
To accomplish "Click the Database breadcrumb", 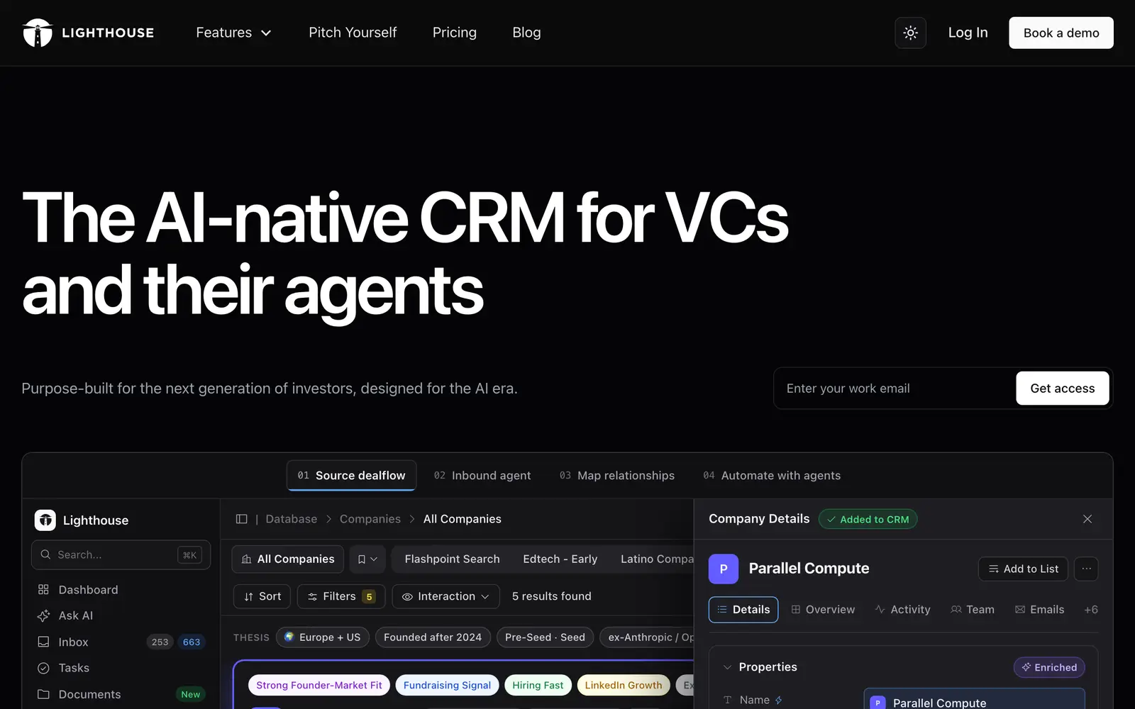I will [x=292, y=519].
